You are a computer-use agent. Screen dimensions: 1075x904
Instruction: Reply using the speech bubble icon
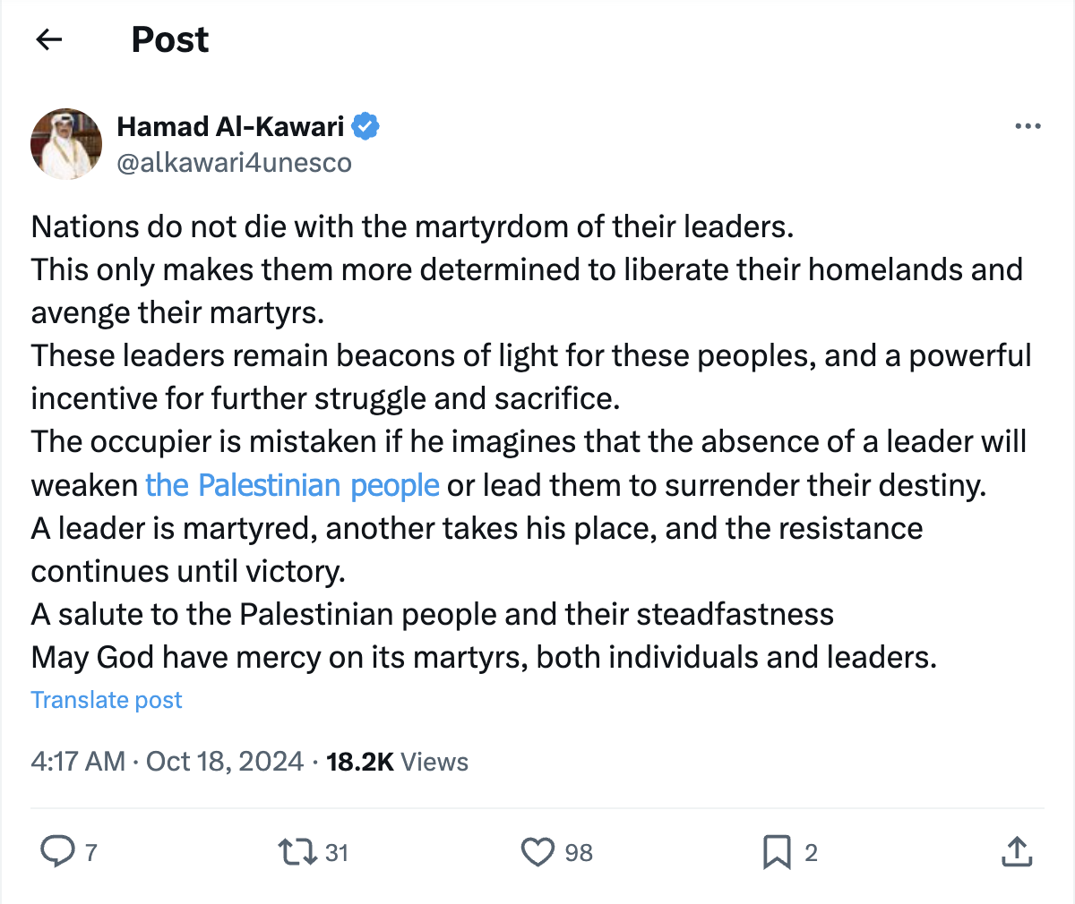(x=58, y=851)
